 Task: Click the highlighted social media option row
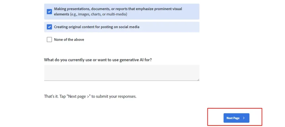pyautogui.click(x=122, y=27)
